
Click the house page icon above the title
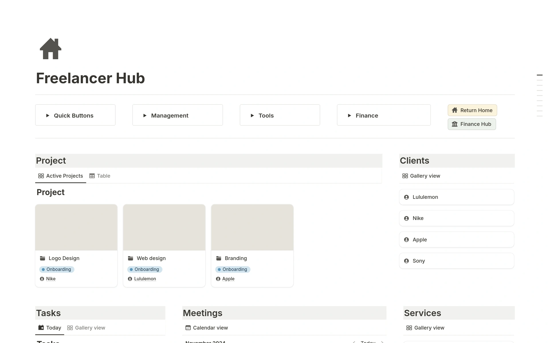coord(50,49)
